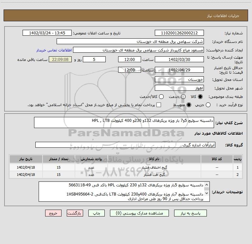
Task: Click response deadline date 1402/03/30 field
Action: [x=179, y=59]
